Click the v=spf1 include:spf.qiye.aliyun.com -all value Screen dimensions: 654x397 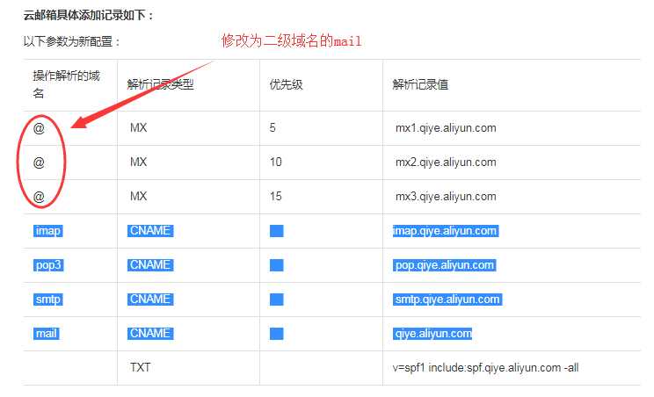click(485, 368)
